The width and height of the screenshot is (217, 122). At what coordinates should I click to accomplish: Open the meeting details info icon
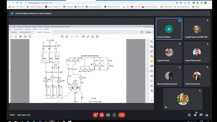(x=189, y=115)
